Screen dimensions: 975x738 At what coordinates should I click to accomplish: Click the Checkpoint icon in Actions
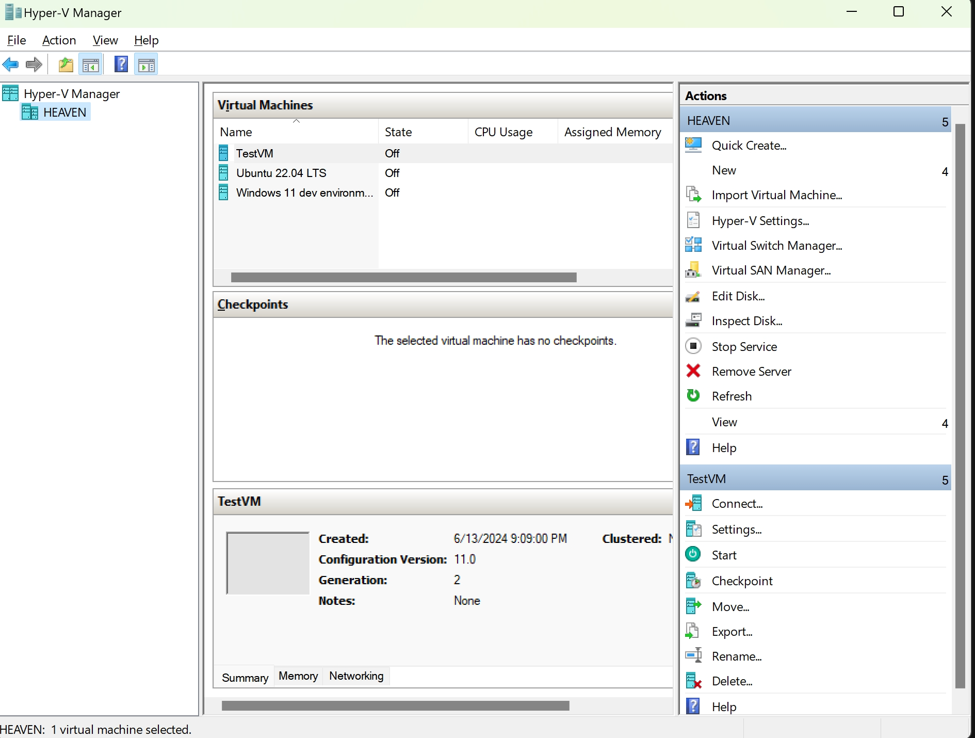point(693,581)
